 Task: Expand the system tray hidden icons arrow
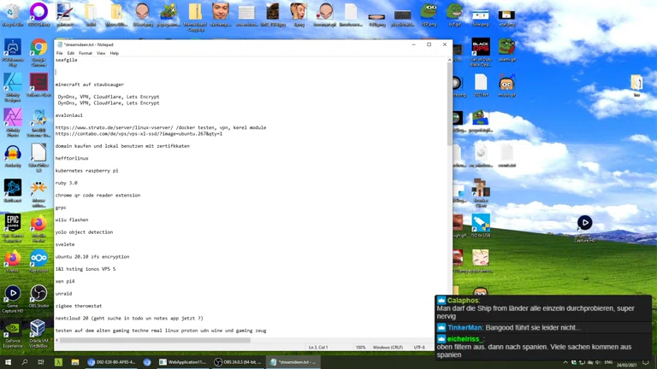(565, 362)
